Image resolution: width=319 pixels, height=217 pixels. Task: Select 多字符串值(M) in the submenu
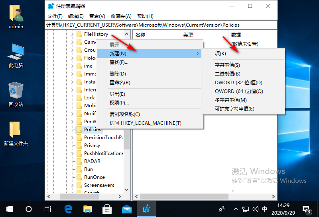[x=243, y=100]
